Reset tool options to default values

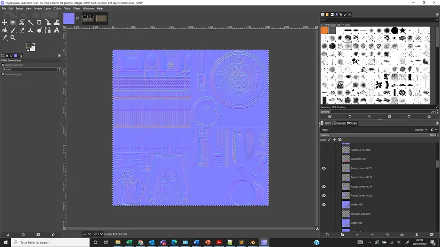[53, 234]
